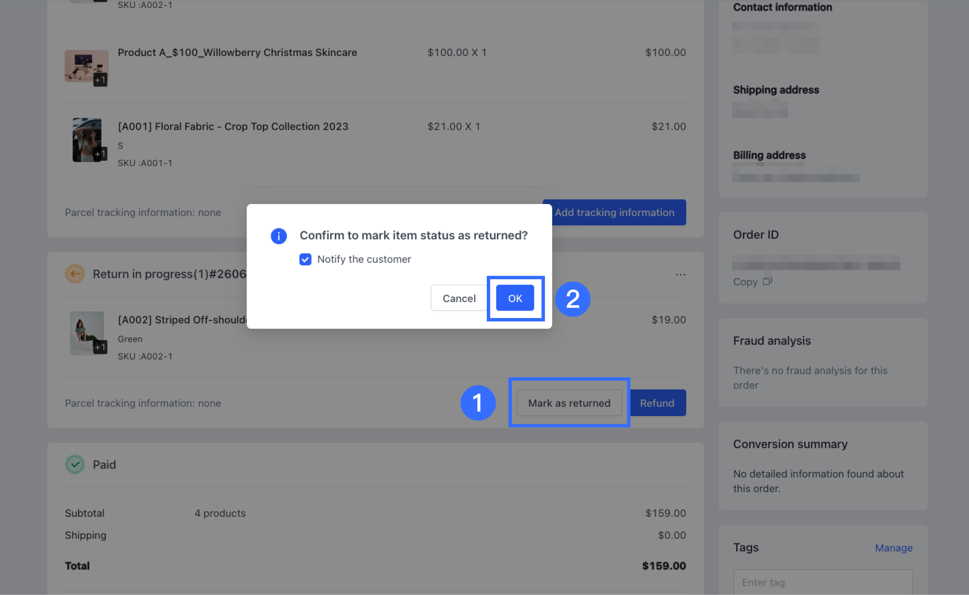
Task: Cancel the mark-as-returned dialog
Action: pyautogui.click(x=459, y=298)
